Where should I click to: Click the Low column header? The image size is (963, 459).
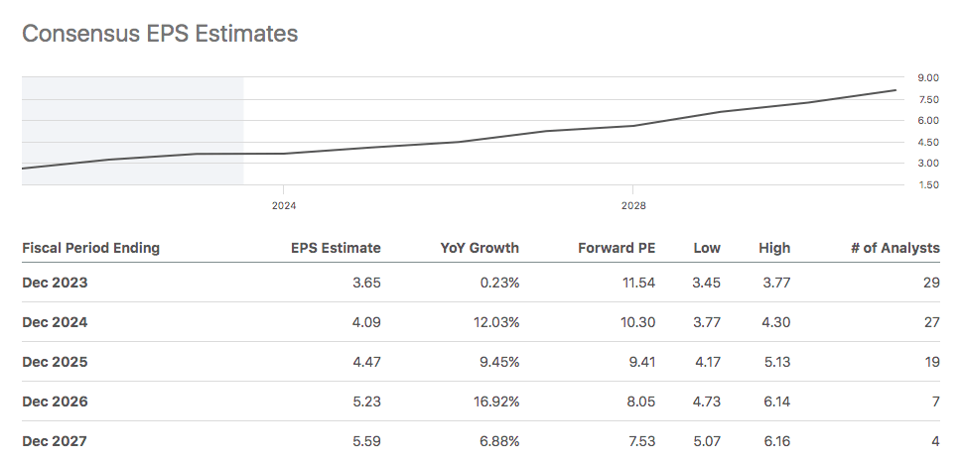[x=707, y=248]
